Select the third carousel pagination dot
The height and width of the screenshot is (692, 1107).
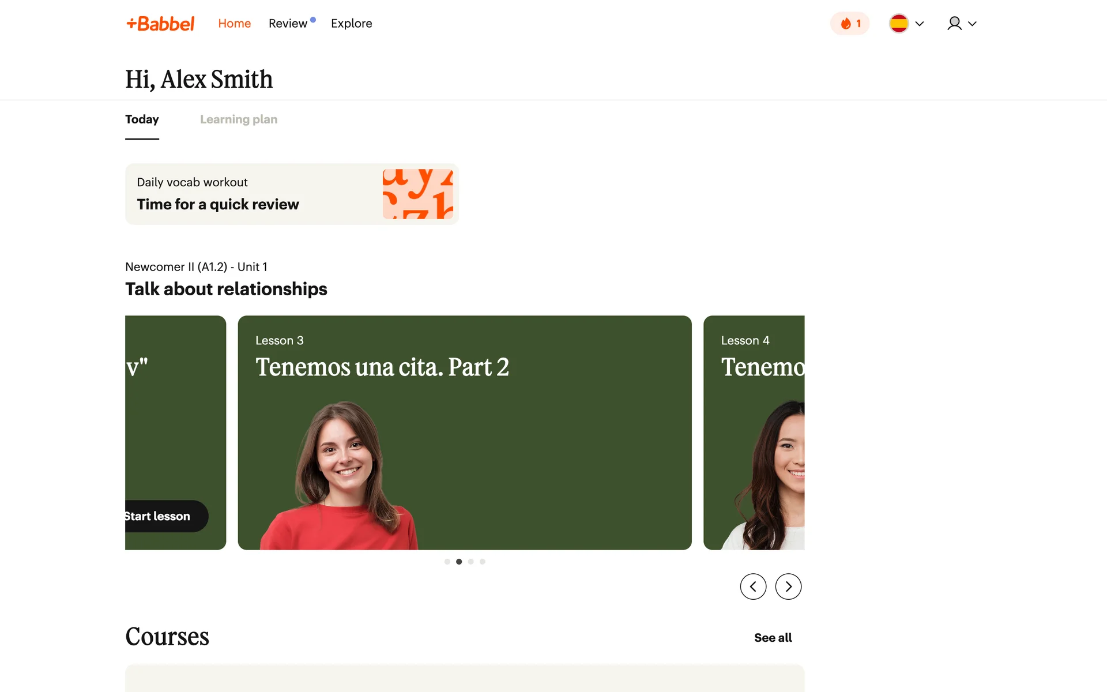[x=470, y=562]
